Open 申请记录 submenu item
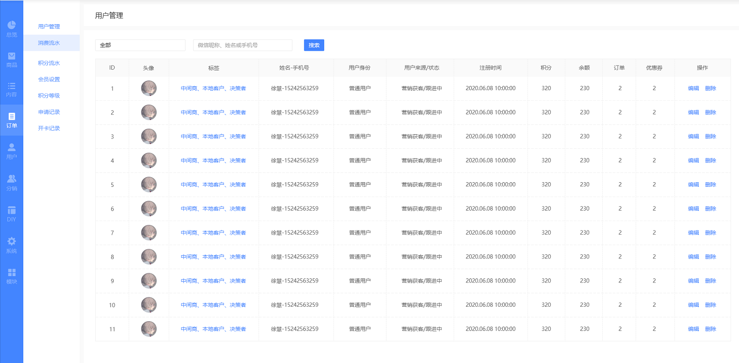Viewport: 739px width, 363px height. coord(49,112)
